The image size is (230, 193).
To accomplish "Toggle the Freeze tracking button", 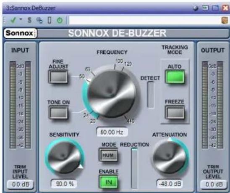I will point(175,112).
